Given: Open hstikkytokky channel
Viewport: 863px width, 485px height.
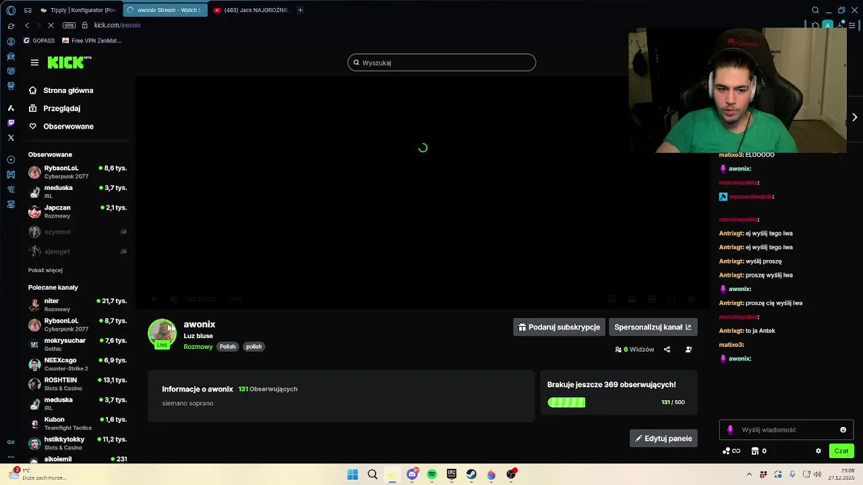Looking at the screenshot, I should (78, 443).
